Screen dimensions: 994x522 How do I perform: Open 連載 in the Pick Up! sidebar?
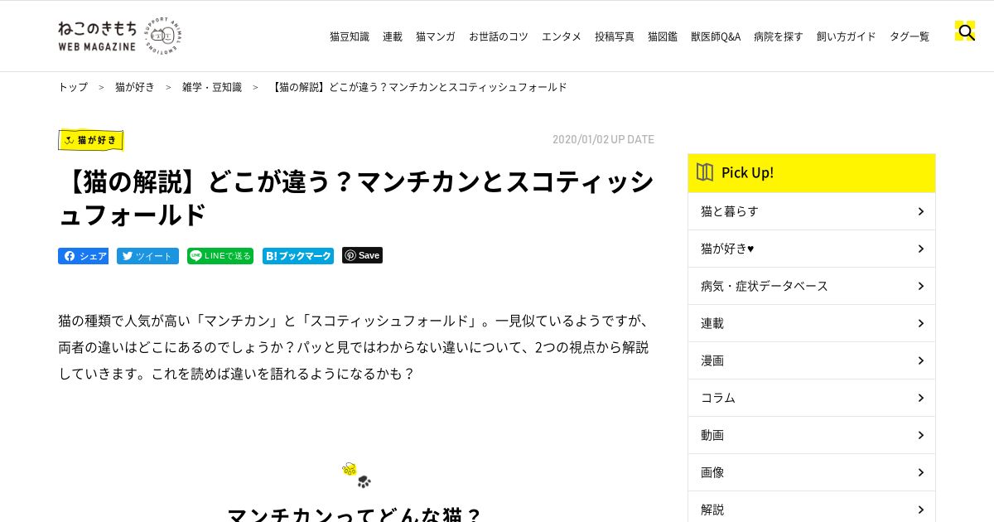click(x=812, y=323)
